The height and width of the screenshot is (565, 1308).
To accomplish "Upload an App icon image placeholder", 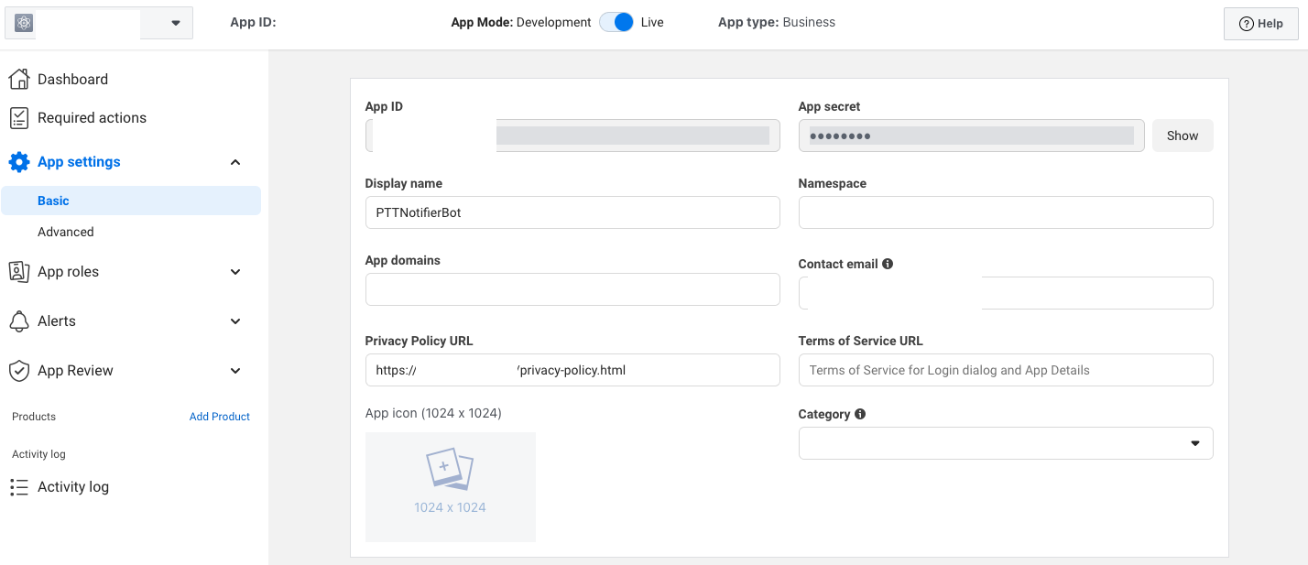I will [450, 486].
